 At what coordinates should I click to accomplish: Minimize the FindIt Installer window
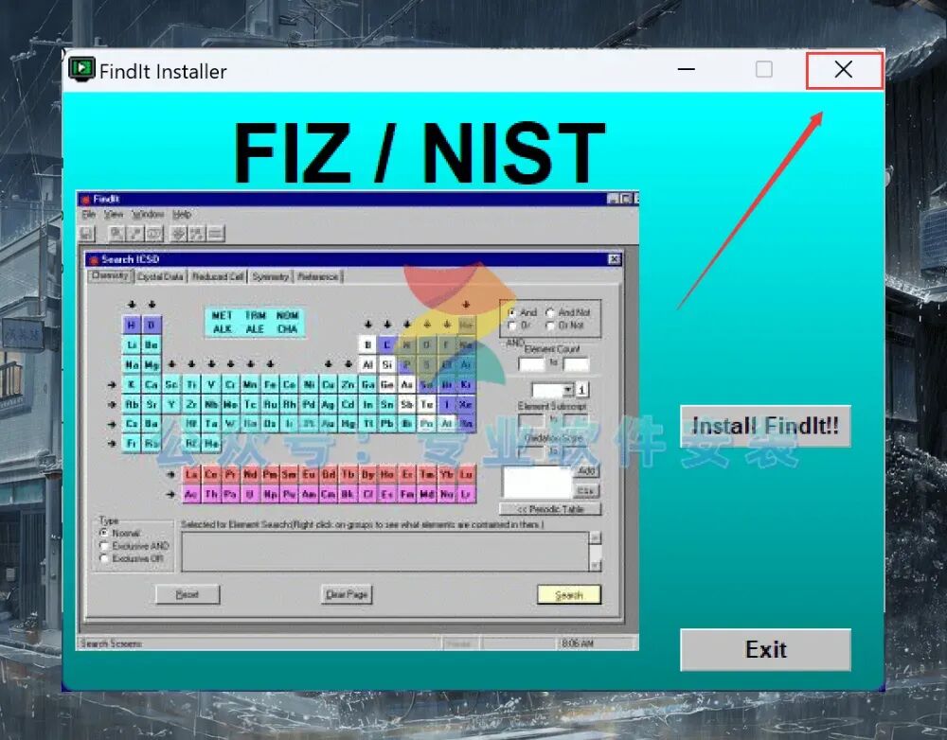point(686,69)
